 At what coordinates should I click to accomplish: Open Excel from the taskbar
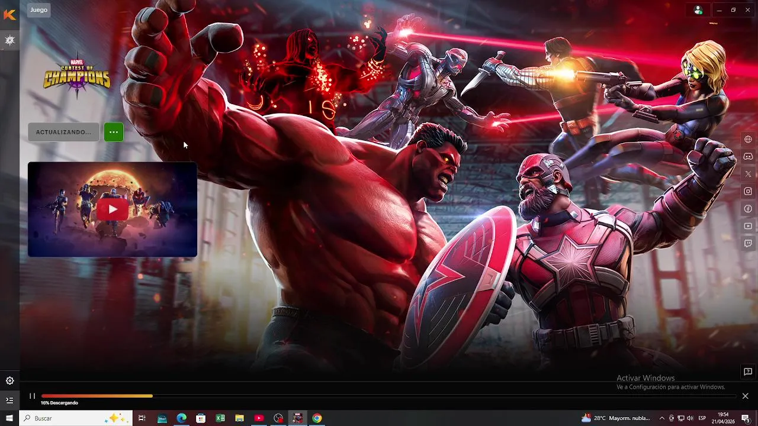pyautogui.click(x=220, y=418)
